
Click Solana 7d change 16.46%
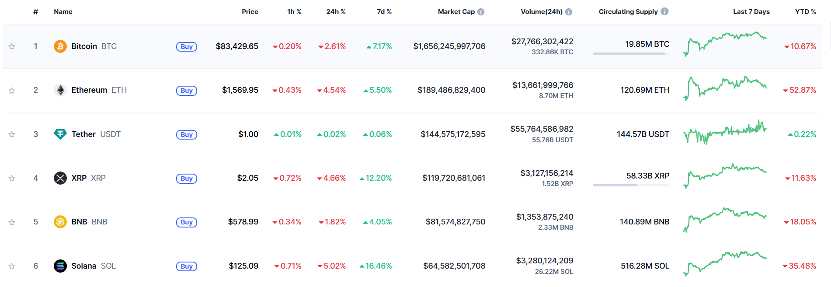coord(376,266)
